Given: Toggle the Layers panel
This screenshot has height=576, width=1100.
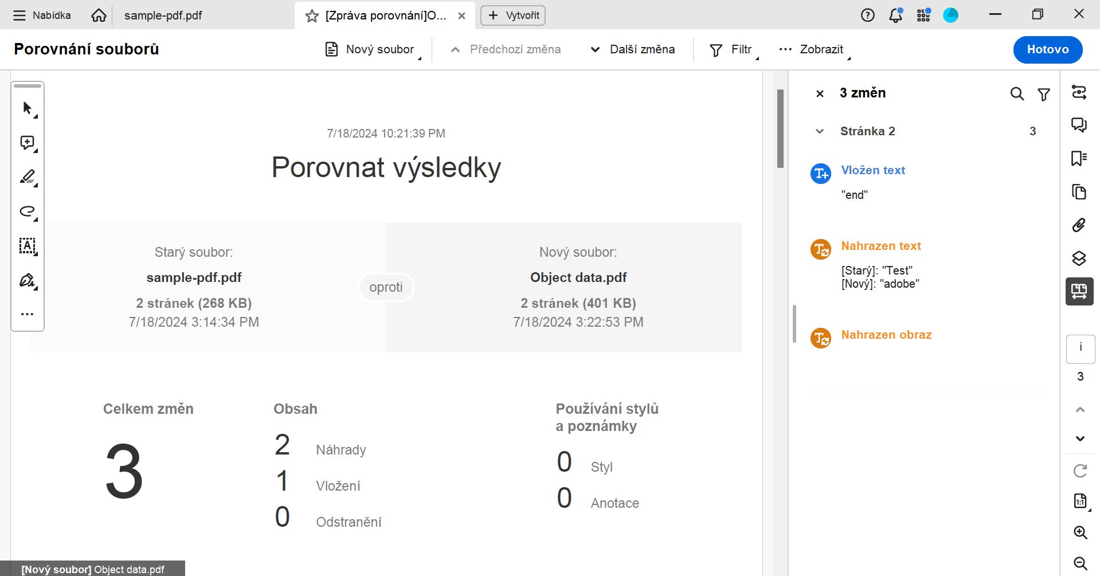Looking at the screenshot, I should point(1080,258).
